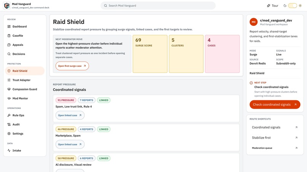This screenshot has width=307, height=172.
Task: Click arrow icon on Spam, Low trust link case button
Action: [x=80, y=115]
